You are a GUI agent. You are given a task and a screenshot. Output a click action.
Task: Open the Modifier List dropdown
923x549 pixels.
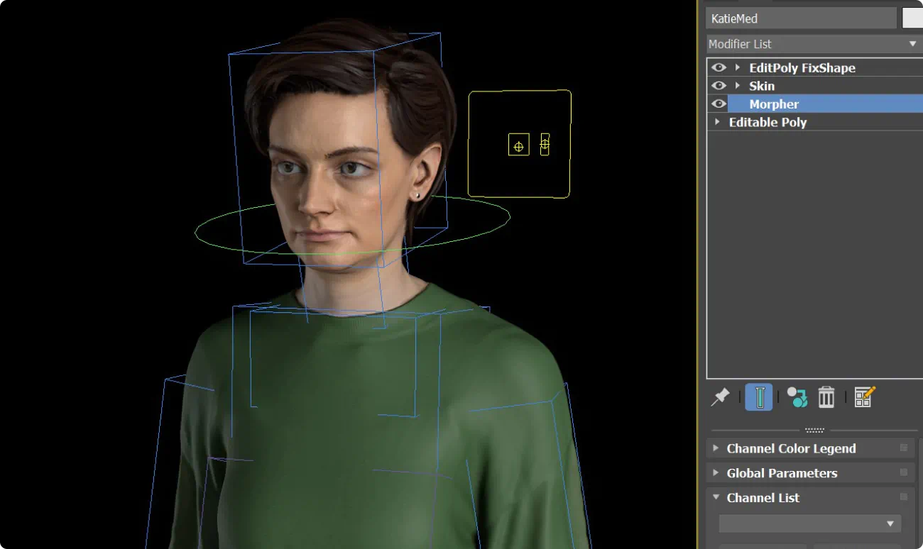(913, 43)
